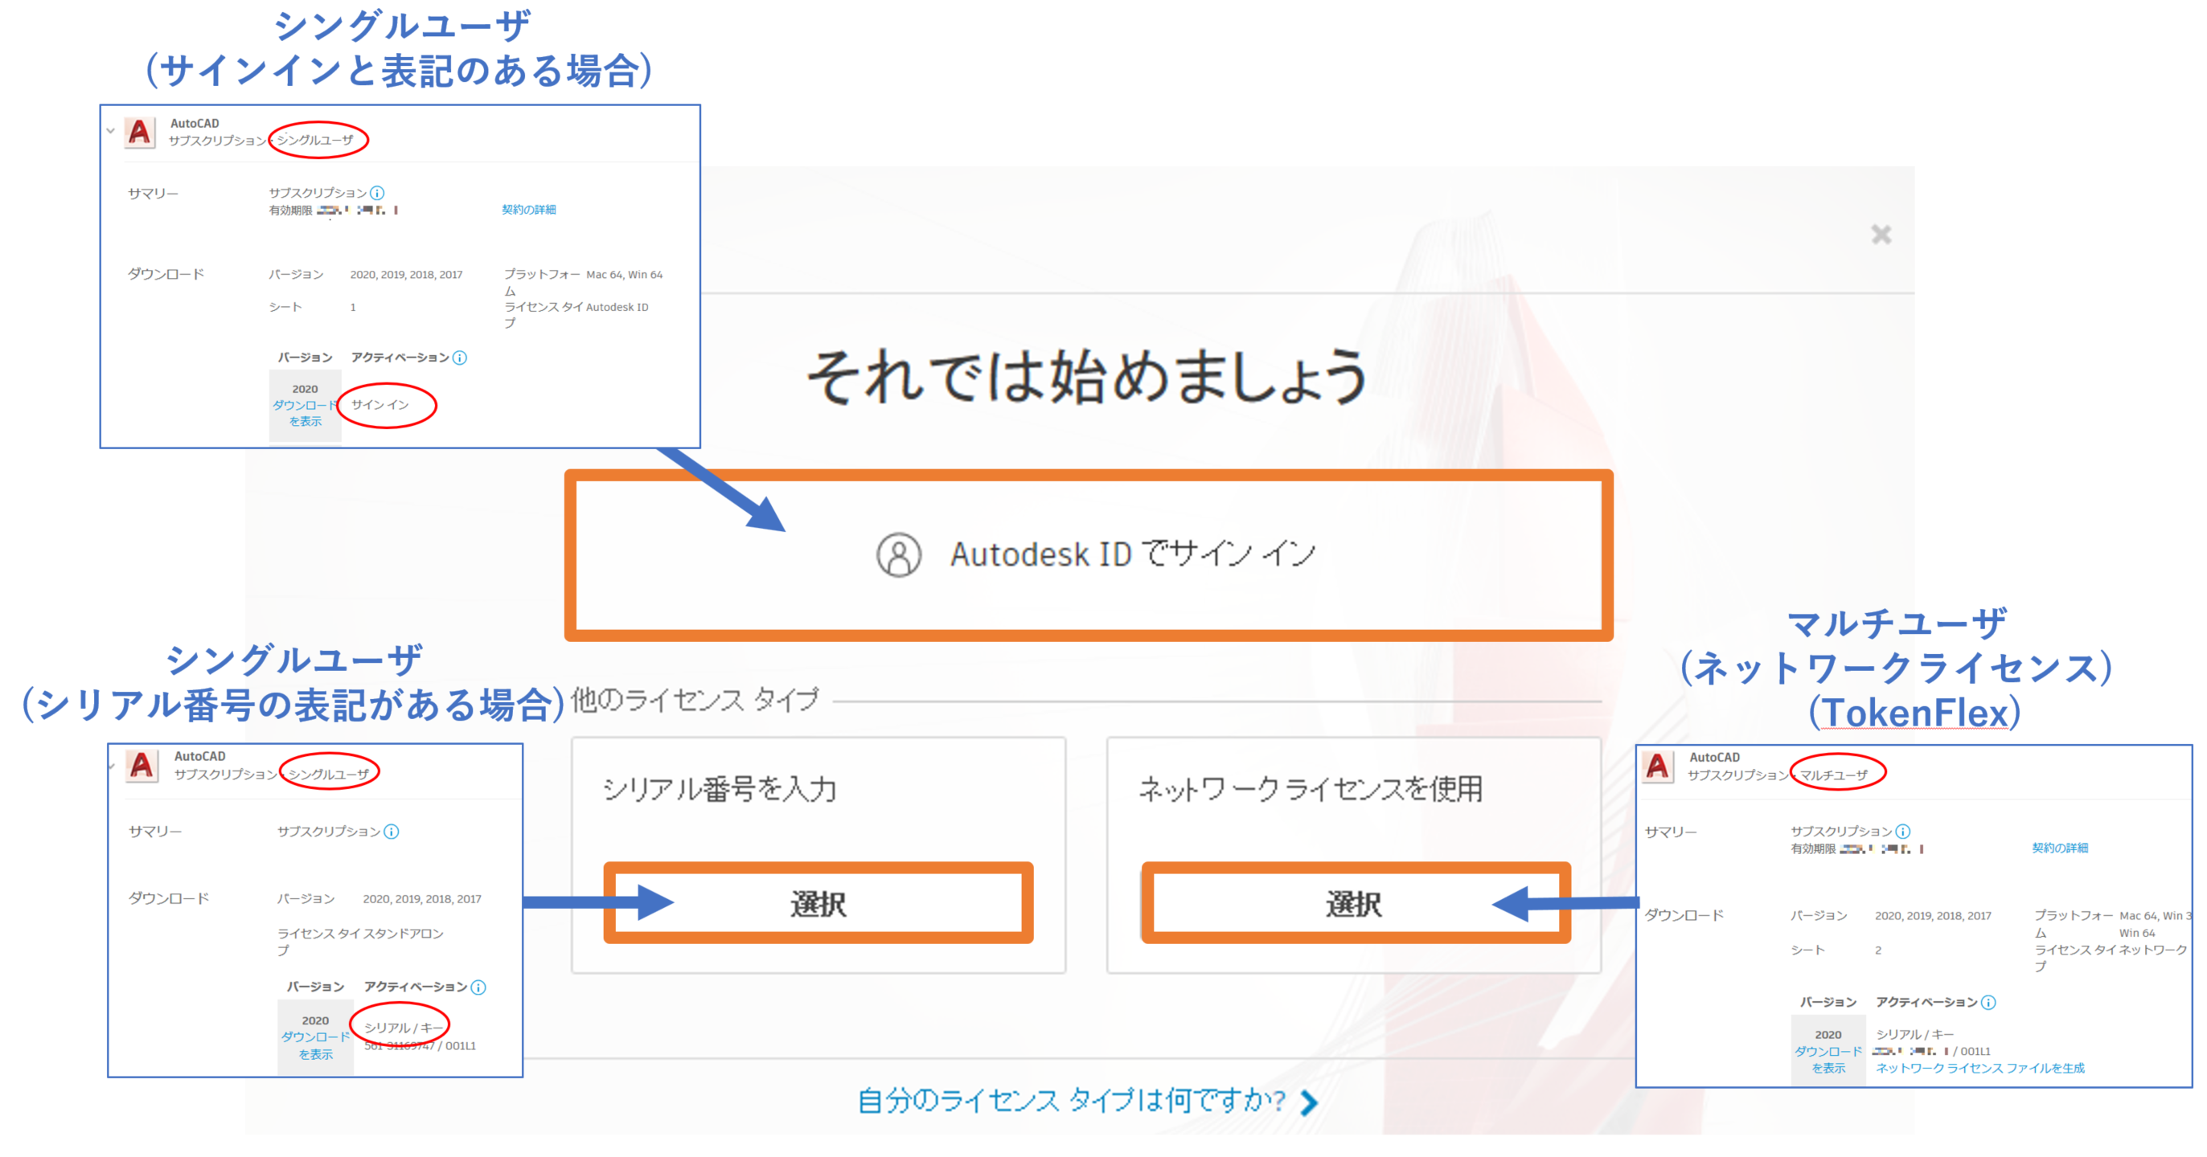Expand 自分のライセンス タイプは何ですか? with its arrow

(1308, 1103)
